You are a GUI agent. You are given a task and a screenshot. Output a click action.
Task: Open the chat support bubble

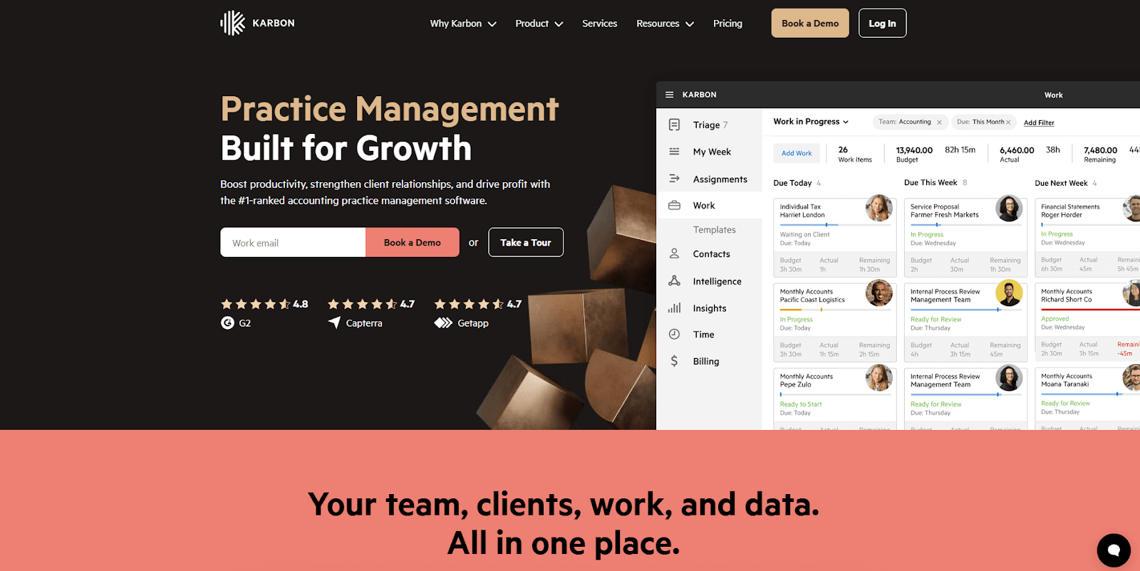coord(1113,550)
